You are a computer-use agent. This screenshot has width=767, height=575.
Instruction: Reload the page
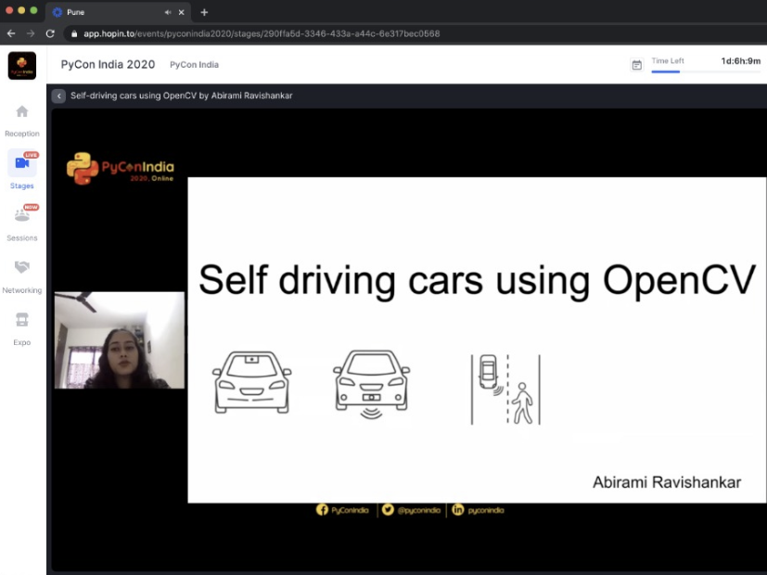50,33
